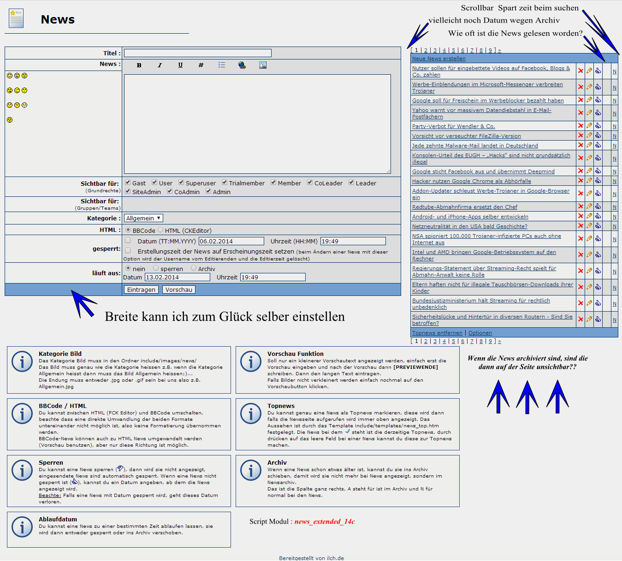Screen dimensions: 622x561
Task: Toggle archive status N for 'Party-Verbot für Wendler'
Action: point(615,126)
